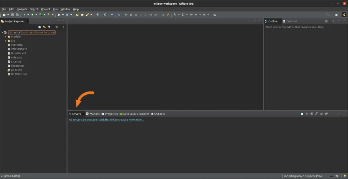This screenshot has width=348, height=179.
Task: Click the New Java Class icon dropdown
Action: (x=71, y=15)
